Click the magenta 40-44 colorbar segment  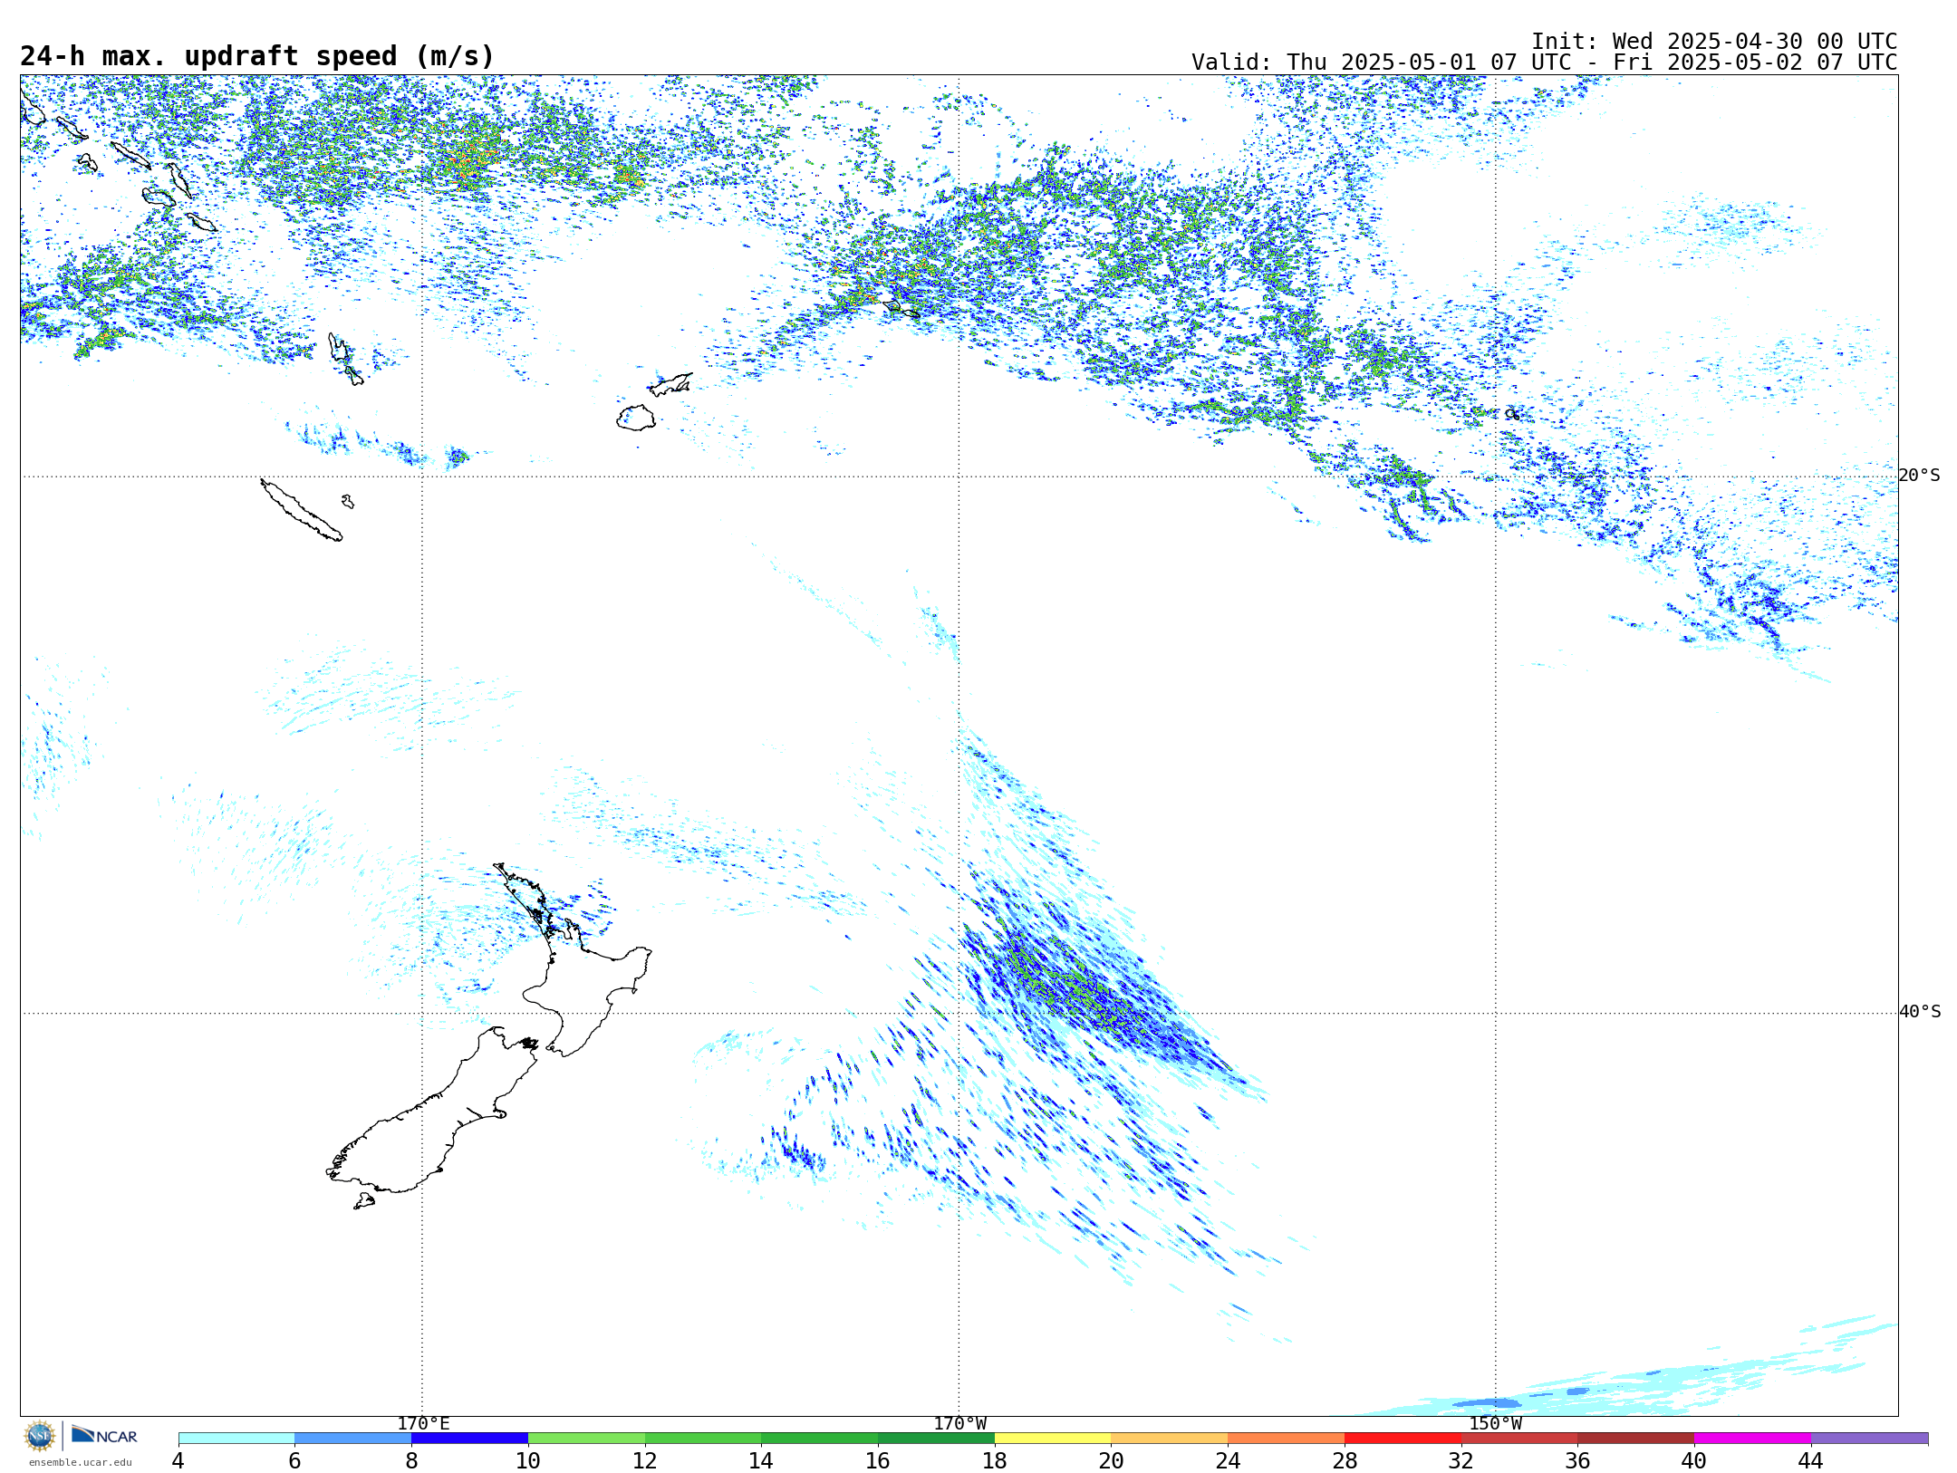point(1752,1438)
